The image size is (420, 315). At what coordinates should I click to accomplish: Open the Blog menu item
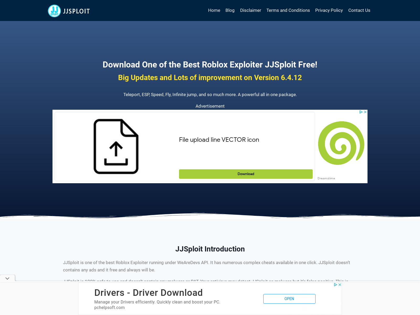pos(230,10)
